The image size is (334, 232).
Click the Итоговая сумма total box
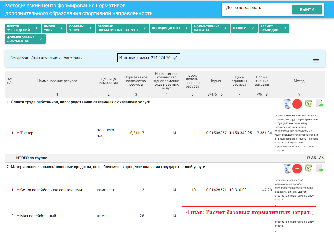pyautogui.click(x=149, y=58)
